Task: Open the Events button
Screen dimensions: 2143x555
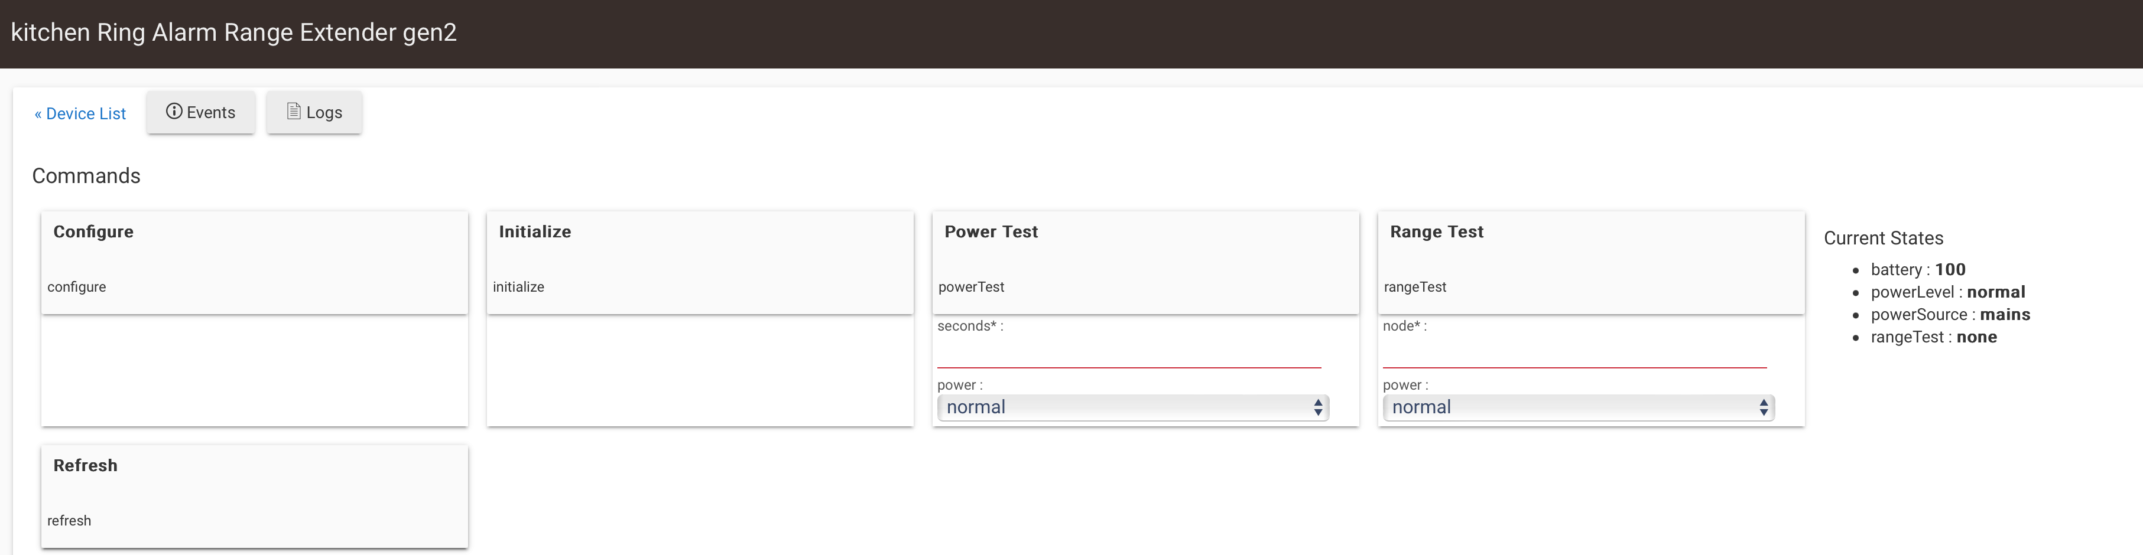Action: 200,112
